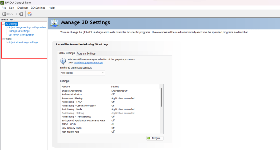
Task: Open Set PhysX Configuration task
Action: point(21,35)
